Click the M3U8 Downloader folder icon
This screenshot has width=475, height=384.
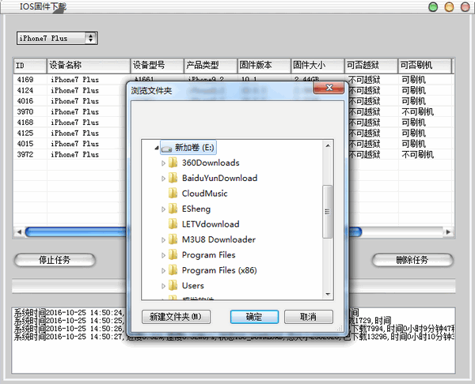pyautogui.click(x=173, y=239)
